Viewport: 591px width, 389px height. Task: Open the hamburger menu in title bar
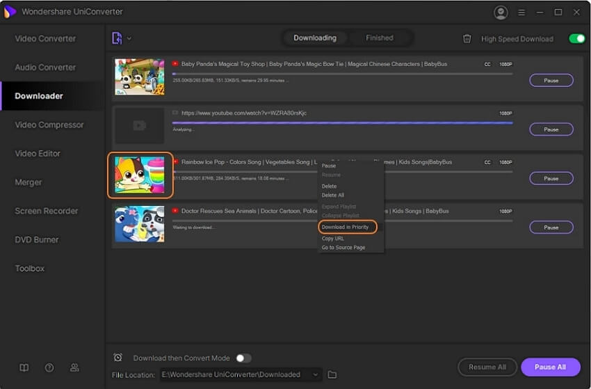pos(521,13)
